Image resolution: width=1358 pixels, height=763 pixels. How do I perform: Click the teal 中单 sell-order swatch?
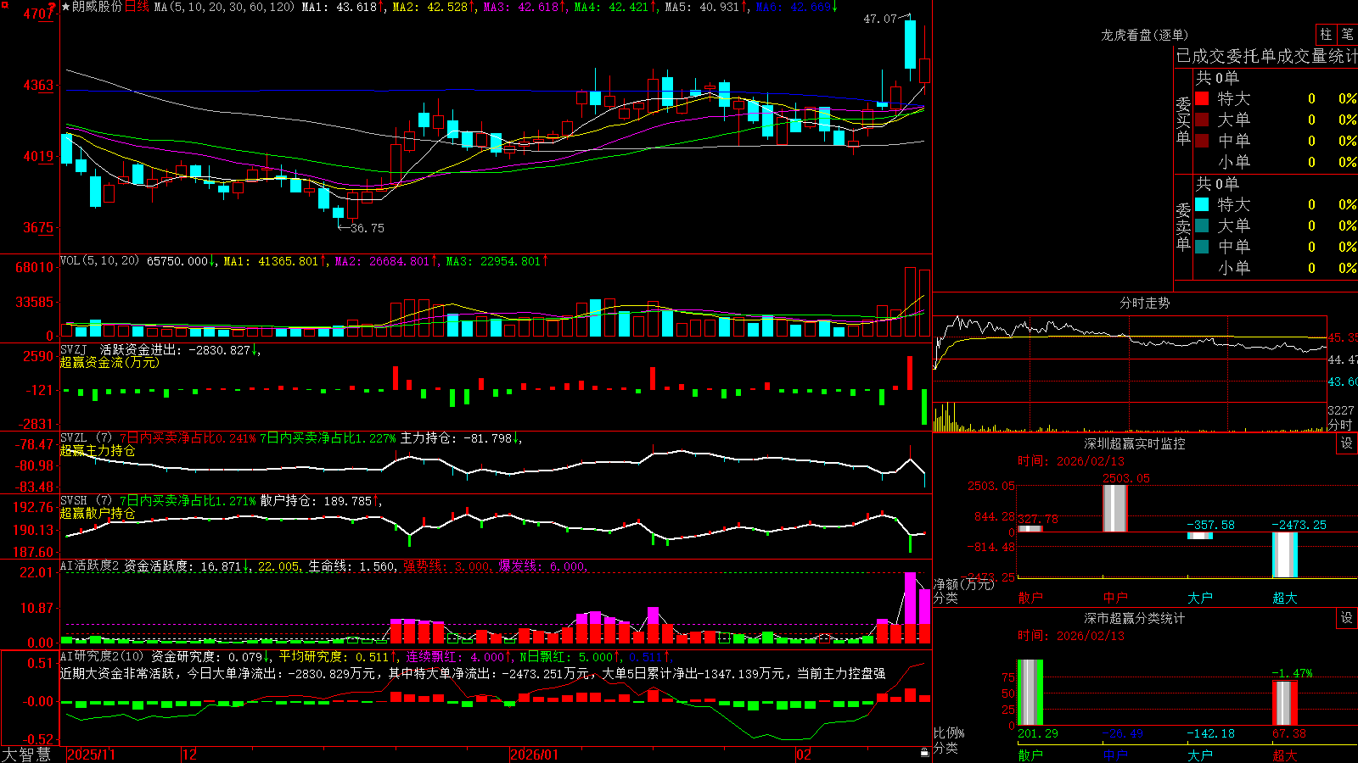pyautogui.click(x=1202, y=247)
